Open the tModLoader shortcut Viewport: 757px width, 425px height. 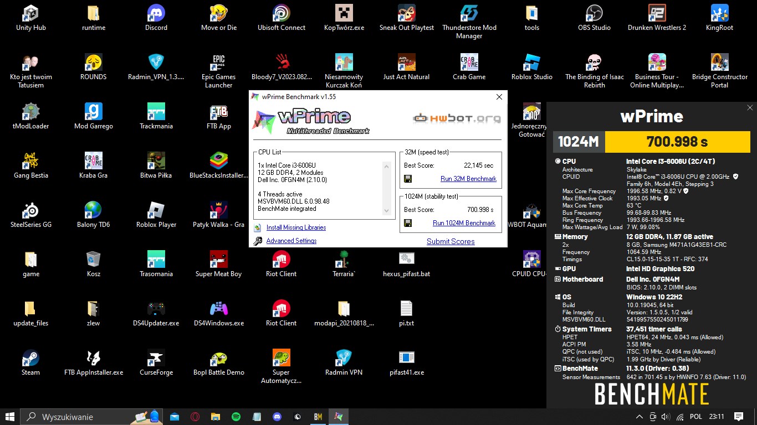31,116
